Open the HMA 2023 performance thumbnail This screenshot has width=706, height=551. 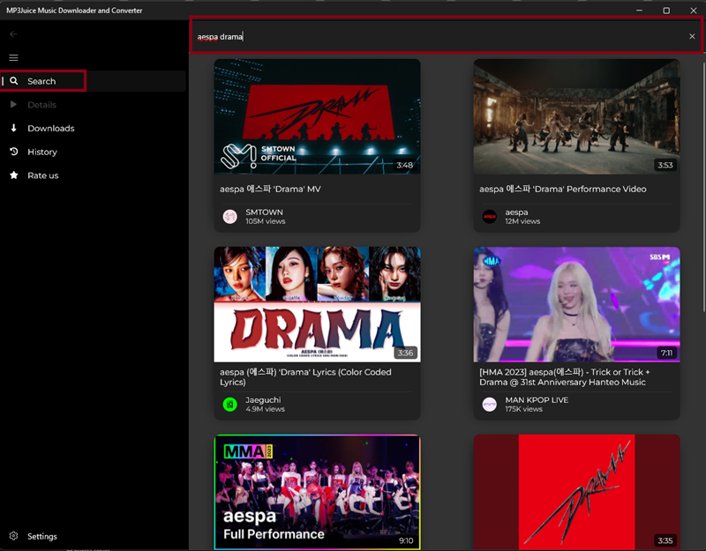coord(577,304)
